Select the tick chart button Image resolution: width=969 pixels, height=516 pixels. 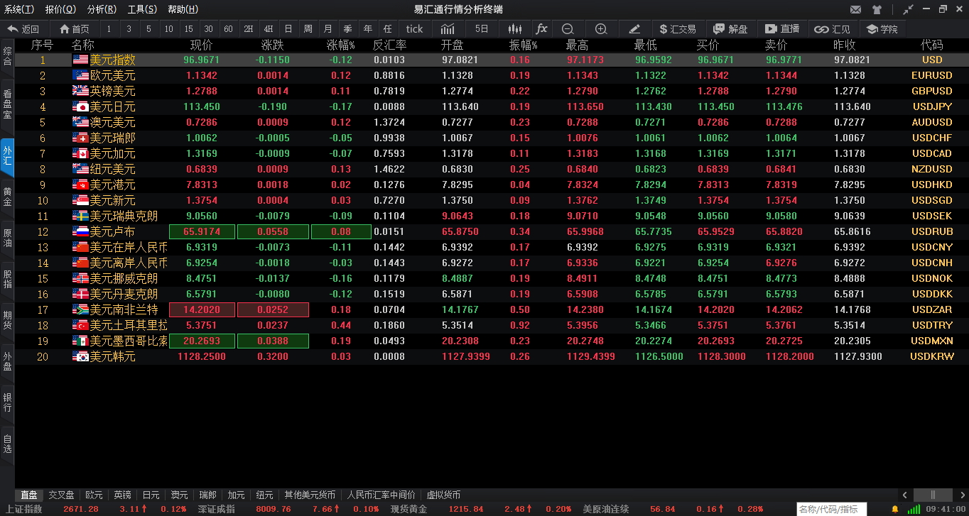pos(414,29)
